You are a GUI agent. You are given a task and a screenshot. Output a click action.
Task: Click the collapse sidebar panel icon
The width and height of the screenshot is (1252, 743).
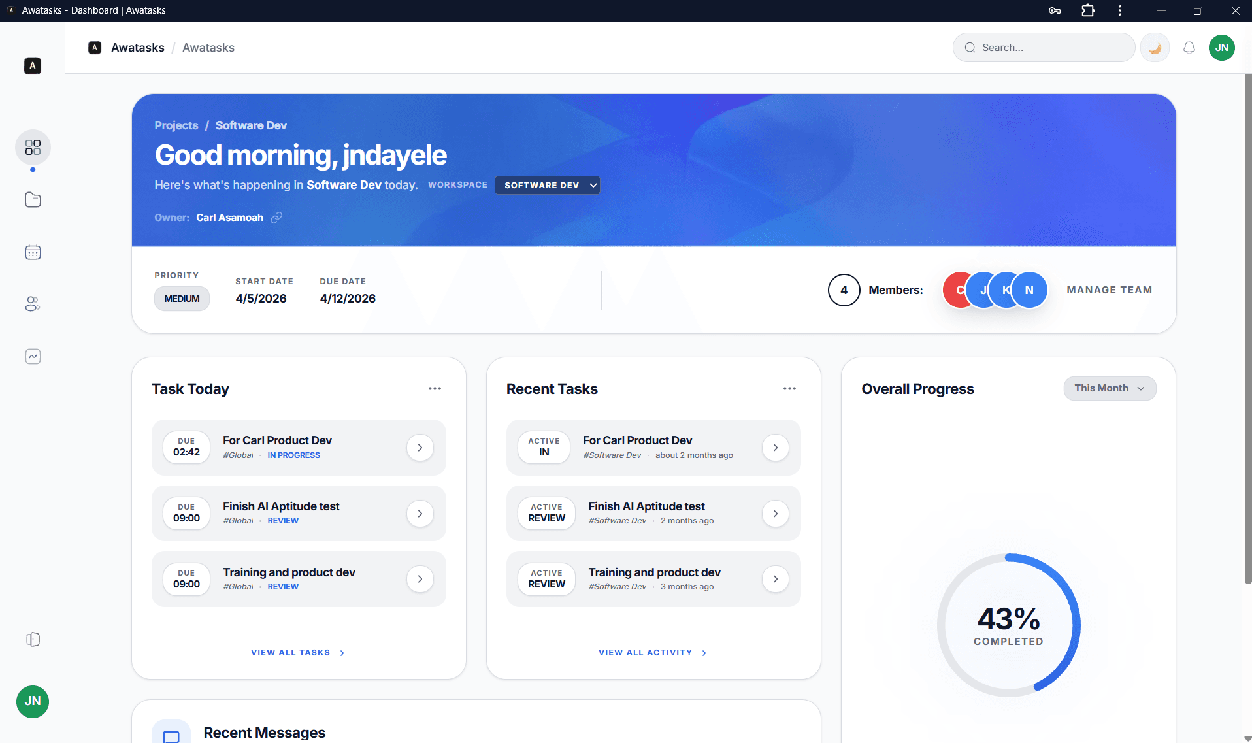33,639
